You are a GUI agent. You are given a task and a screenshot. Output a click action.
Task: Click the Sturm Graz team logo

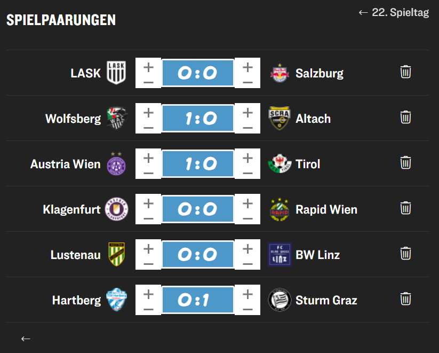coord(280,300)
